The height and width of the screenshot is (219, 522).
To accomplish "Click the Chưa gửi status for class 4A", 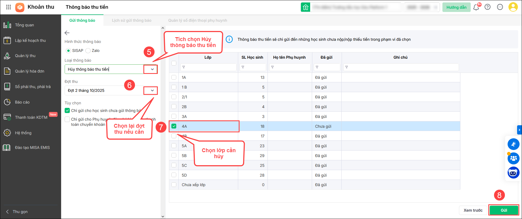I will [323, 126].
